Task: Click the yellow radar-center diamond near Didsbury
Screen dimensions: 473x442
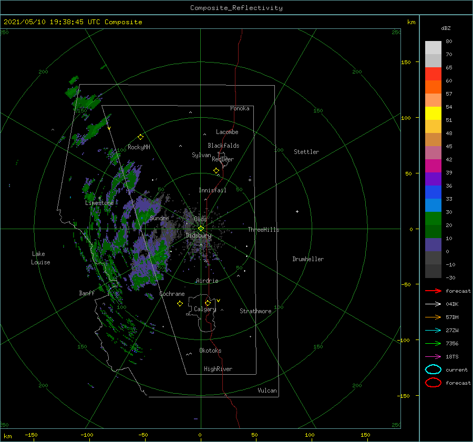Action: click(x=201, y=229)
